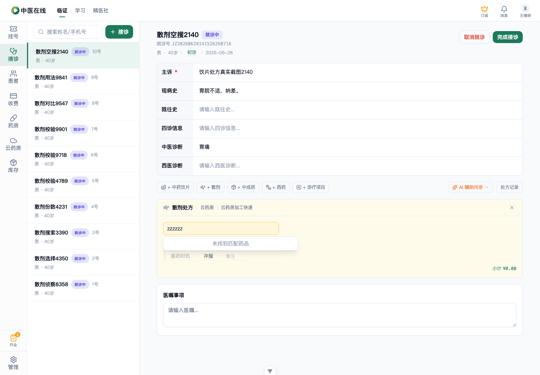Screen dimensions: 540x375
Task: Add a 散剂 prescription
Action: tap(210, 187)
